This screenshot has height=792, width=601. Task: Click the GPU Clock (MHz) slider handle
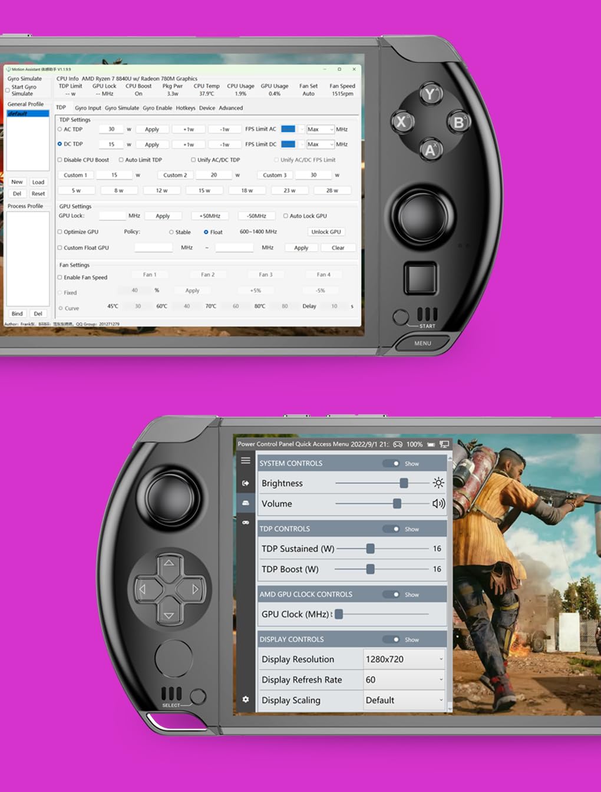[x=339, y=614]
